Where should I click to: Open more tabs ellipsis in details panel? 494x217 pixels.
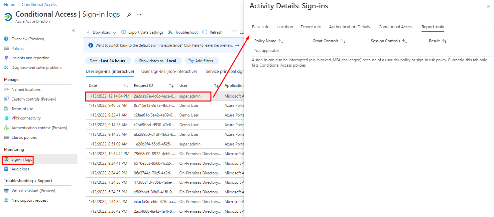click(488, 27)
